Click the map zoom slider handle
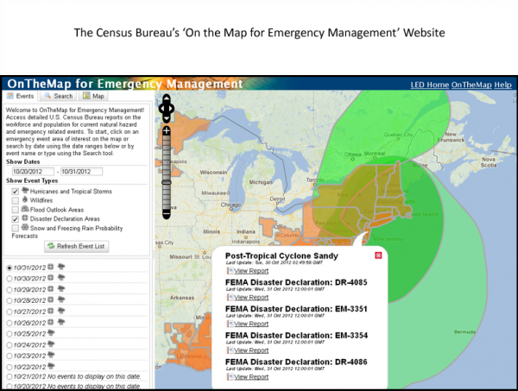 (x=166, y=182)
